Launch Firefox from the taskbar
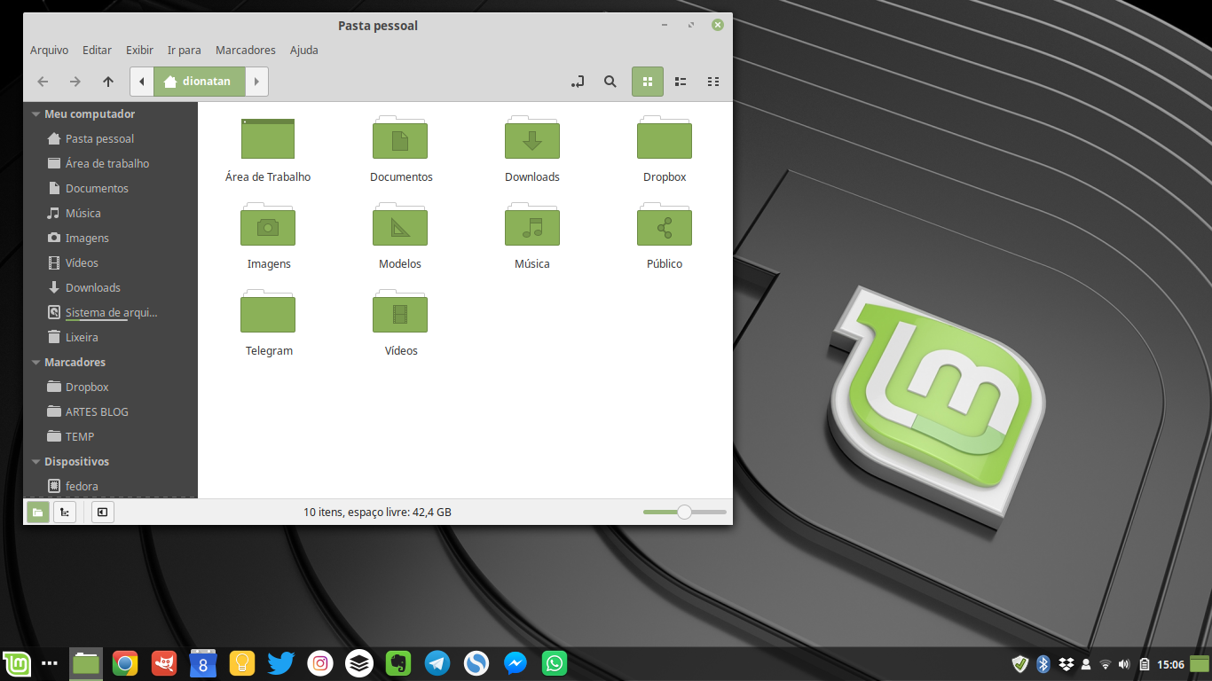The height and width of the screenshot is (681, 1212). [124, 662]
